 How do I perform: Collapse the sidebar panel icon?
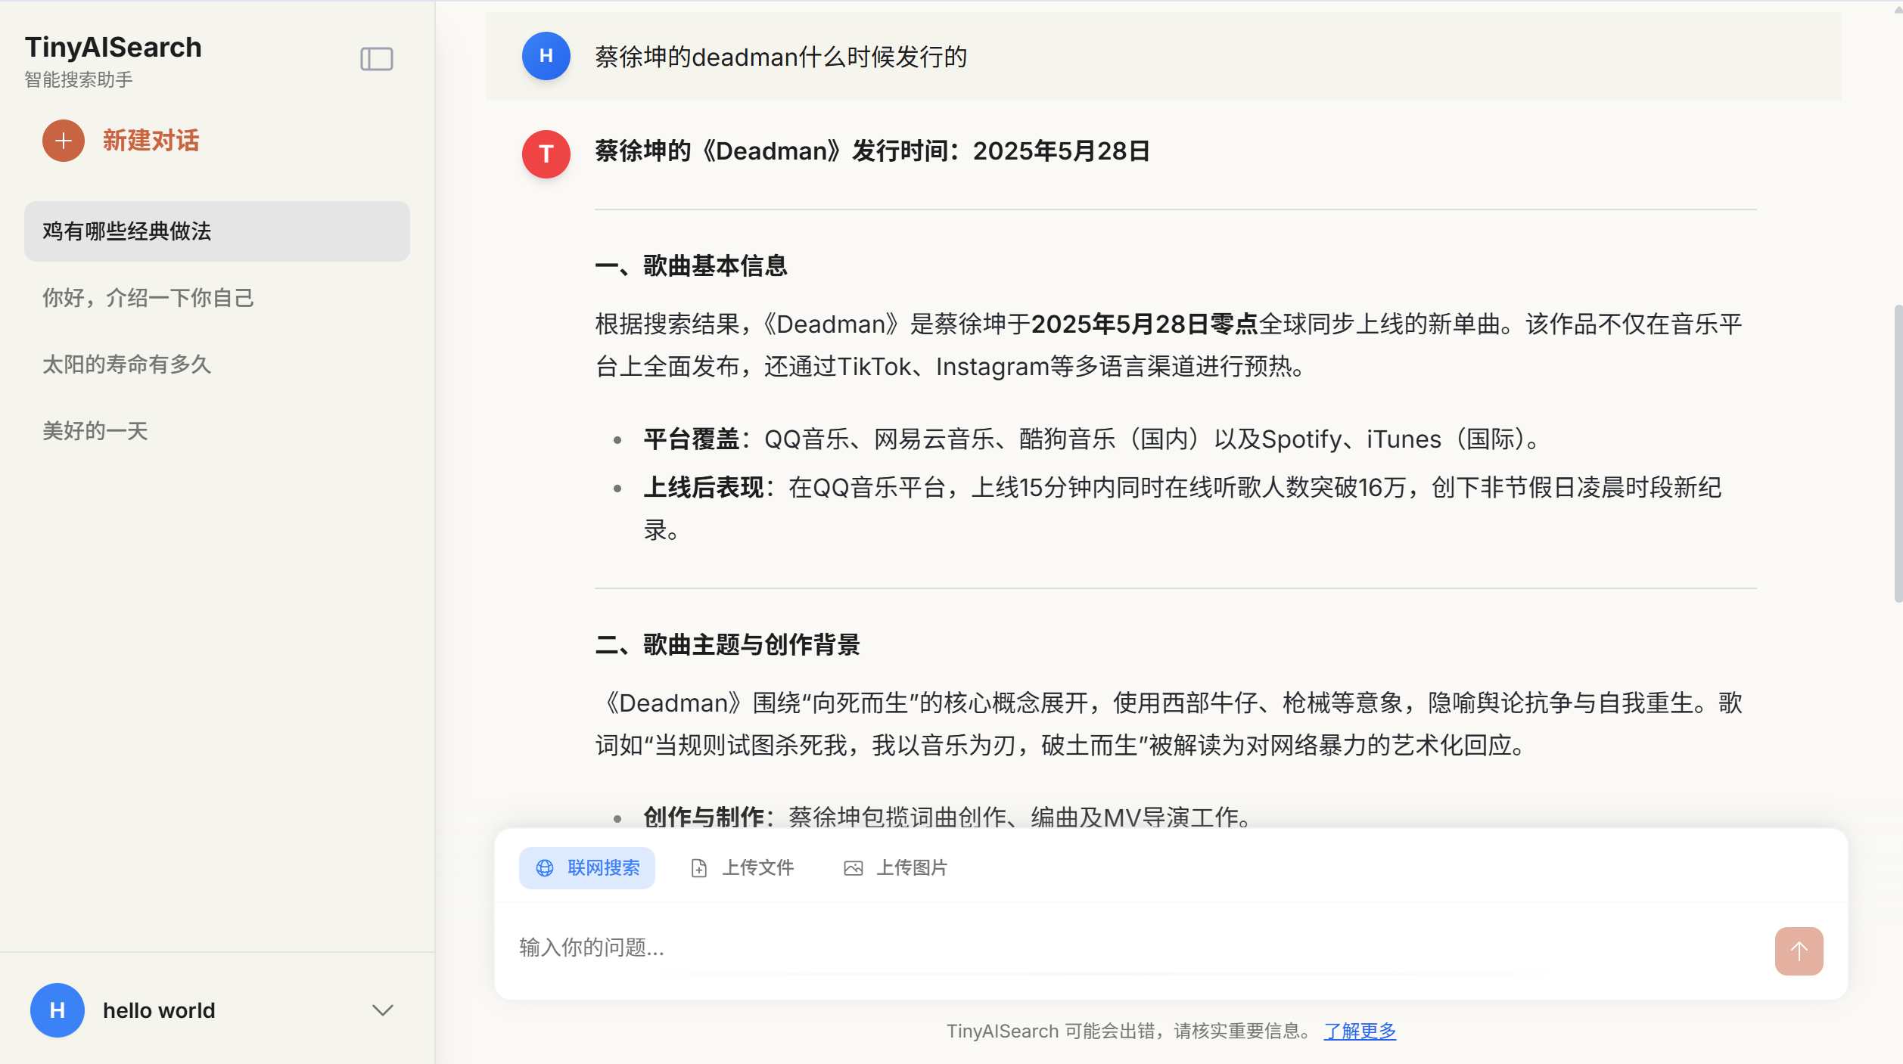[376, 59]
